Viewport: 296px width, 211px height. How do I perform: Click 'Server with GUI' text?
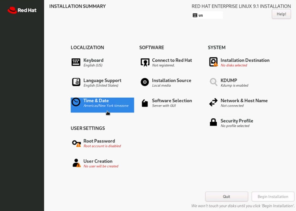click(x=164, y=106)
